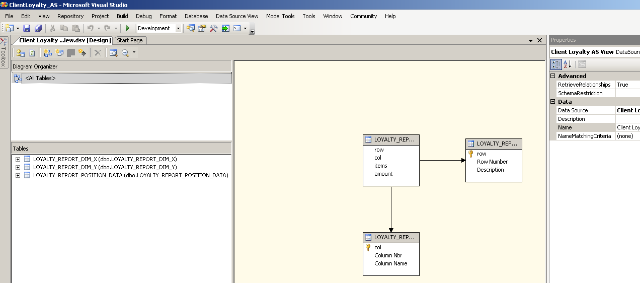This screenshot has width=640, height=283.
Task: Select the 'amount' column in diagram table
Action: tap(383, 174)
